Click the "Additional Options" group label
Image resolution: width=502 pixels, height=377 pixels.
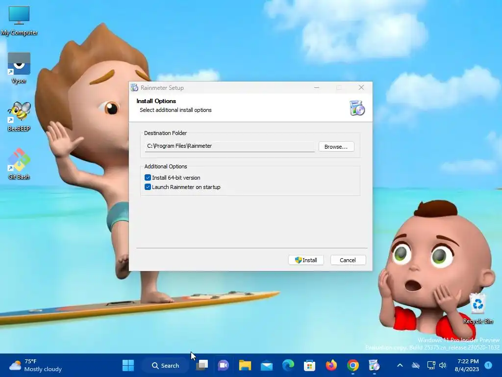point(166,166)
